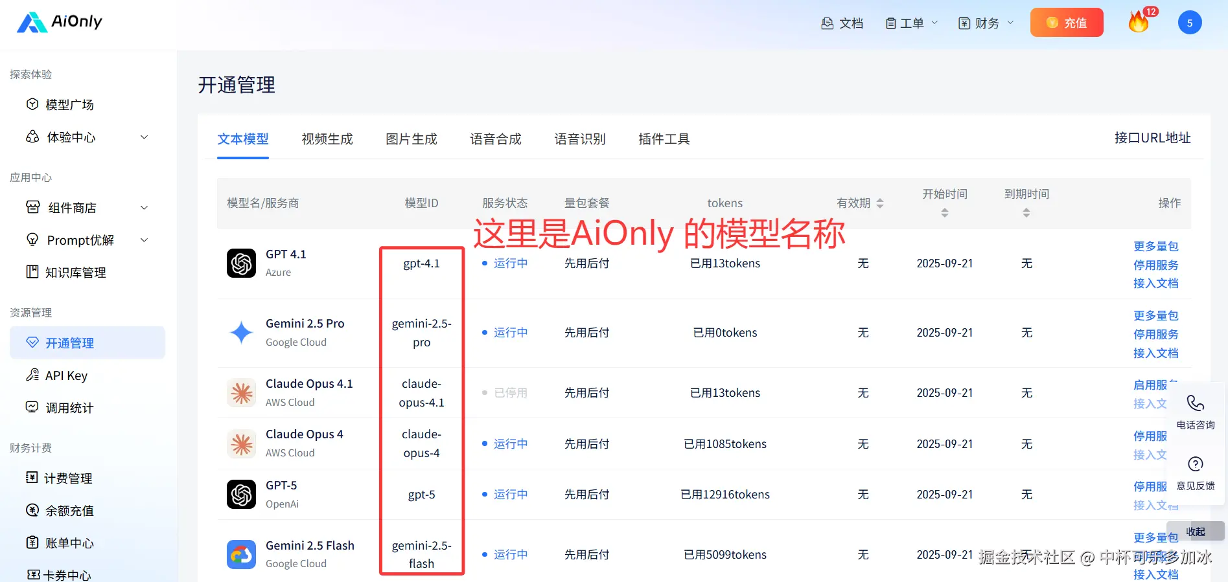This screenshot has width=1228, height=582.
Task: Open 计费管理 in sidebar
Action: coord(68,478)
